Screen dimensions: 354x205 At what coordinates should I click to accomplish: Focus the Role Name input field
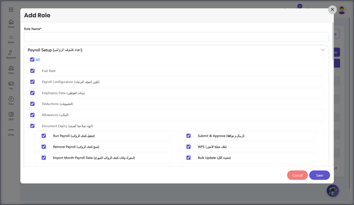176,37
